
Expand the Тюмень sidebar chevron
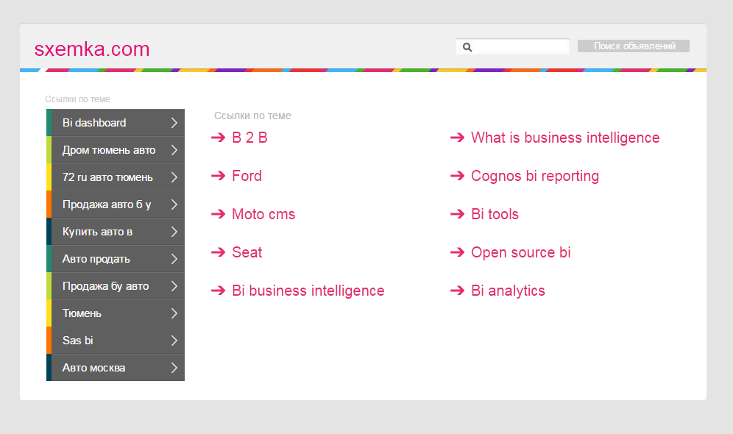pyautogui.click(x=174, y=313)
